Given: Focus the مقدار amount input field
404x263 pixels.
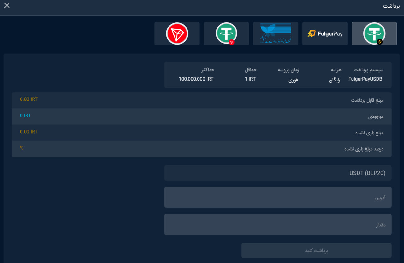Looking at the screenshot, I should pyautogui.click(x=278, y=224).
